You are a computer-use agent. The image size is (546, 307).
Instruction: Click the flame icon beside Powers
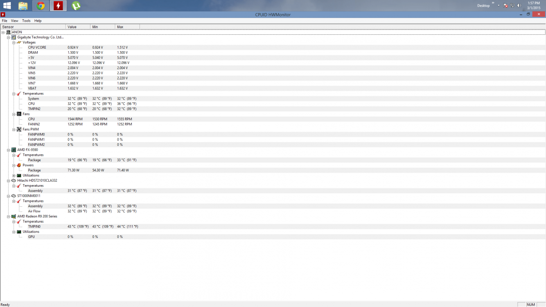pyautogui.click(x=19, y=165)
